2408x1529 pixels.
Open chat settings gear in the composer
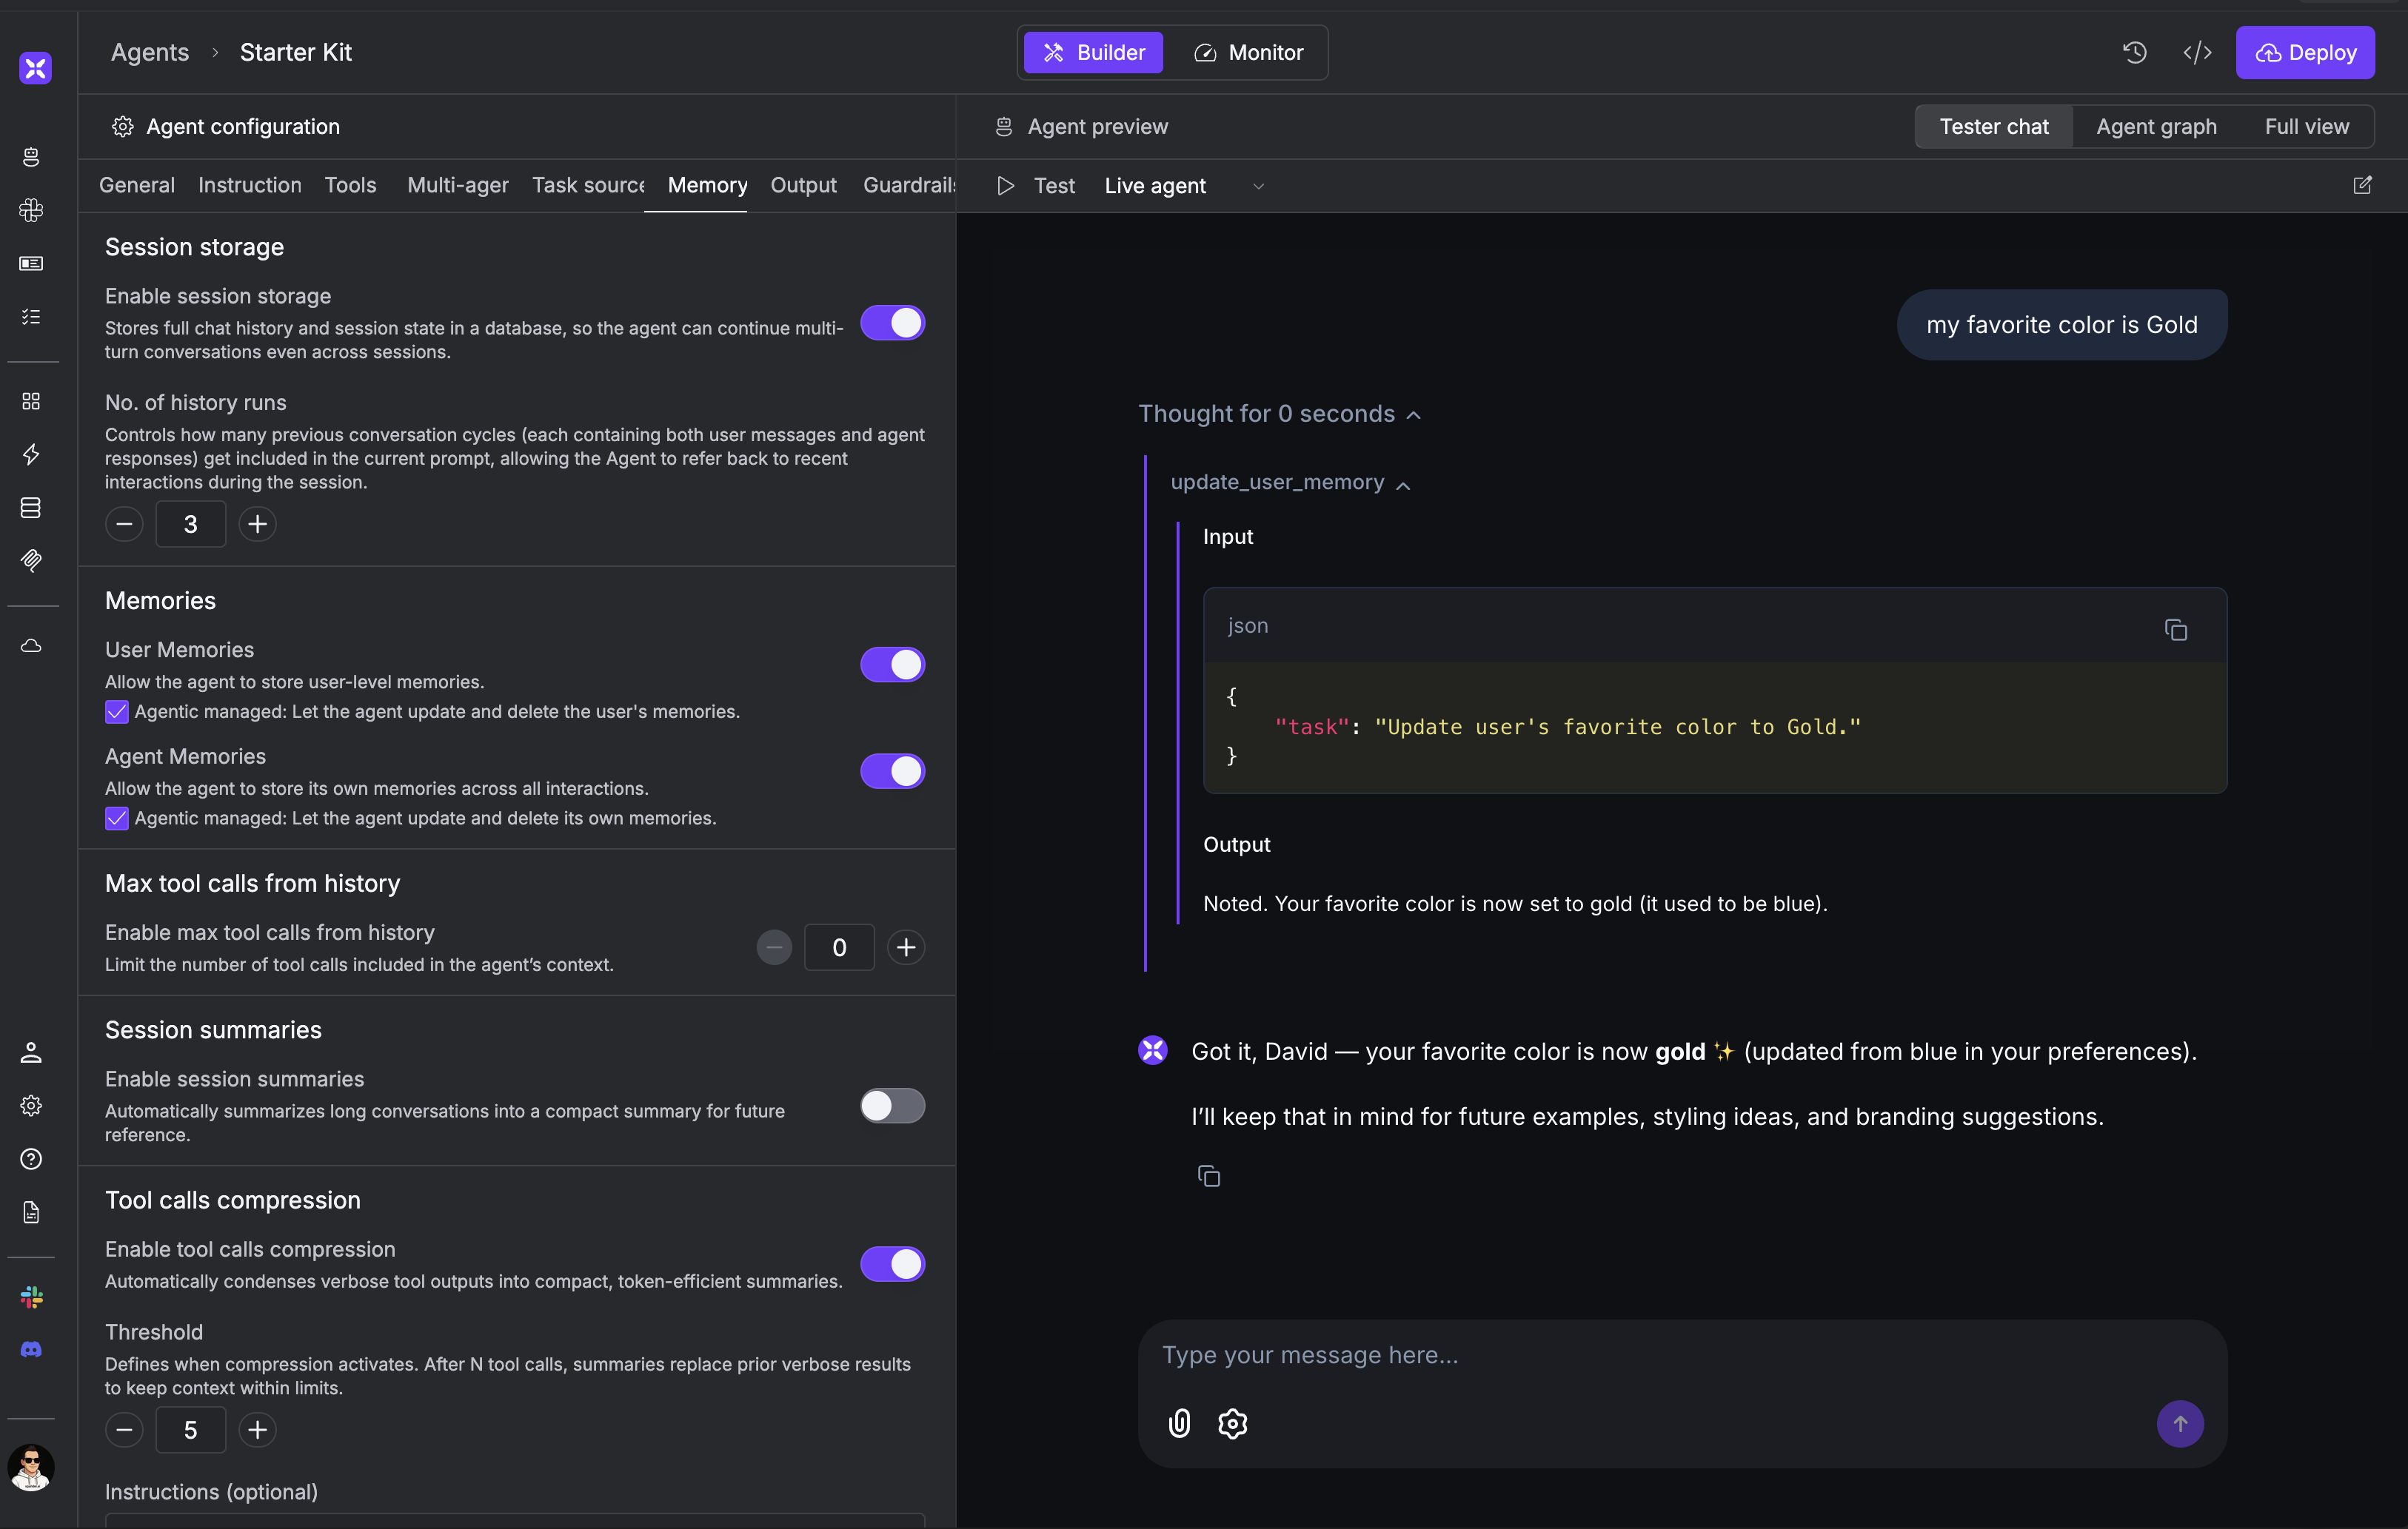(1232, 1423)
